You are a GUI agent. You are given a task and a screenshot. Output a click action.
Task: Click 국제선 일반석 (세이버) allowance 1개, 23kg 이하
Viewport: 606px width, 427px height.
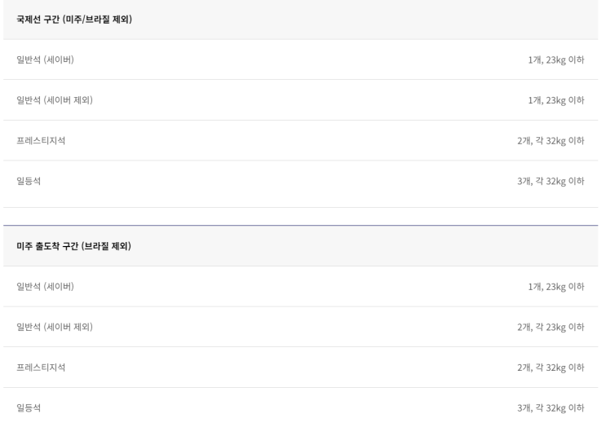[555, 59]
